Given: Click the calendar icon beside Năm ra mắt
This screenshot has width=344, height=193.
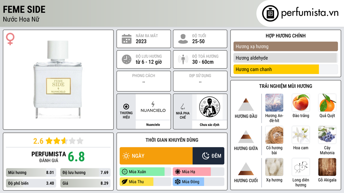Looking at the screenshot, I should pyautogui.click(x=127, y=39).
